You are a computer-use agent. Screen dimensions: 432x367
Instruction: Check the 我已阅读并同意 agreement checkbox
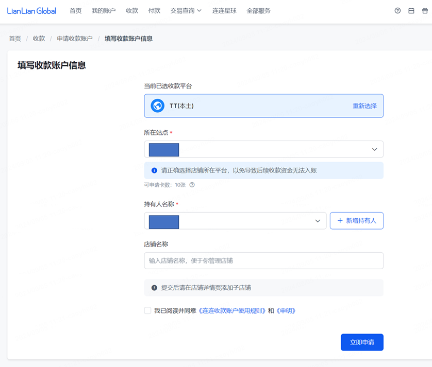click(x=147, y=310)
